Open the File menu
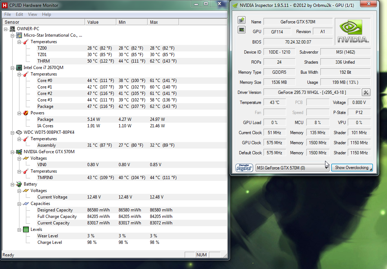387x269 pixels. pyautogui.click(x=8, y=14)
